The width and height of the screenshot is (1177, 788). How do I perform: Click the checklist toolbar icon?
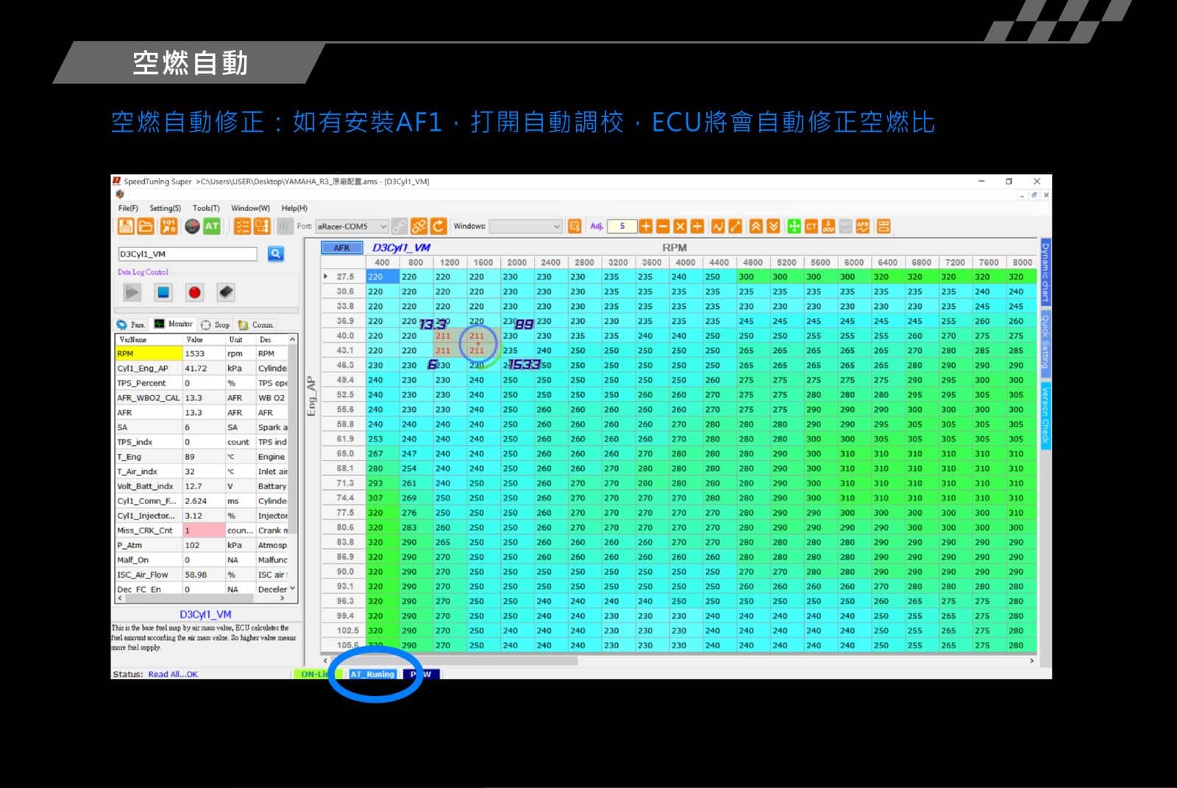tap(242, 227)
